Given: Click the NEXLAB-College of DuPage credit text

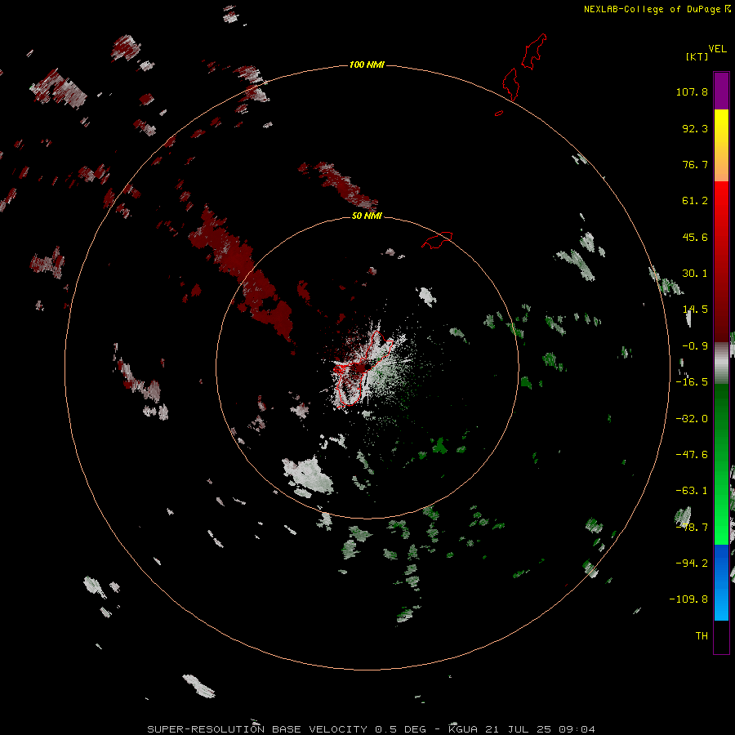Looking at the screenshot, I should (657, 9).
